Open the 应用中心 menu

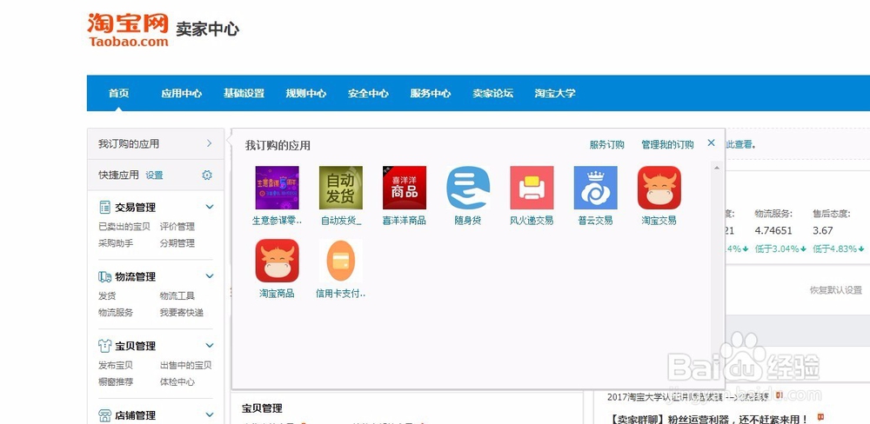pyautogui.click(x=182, y=93)
